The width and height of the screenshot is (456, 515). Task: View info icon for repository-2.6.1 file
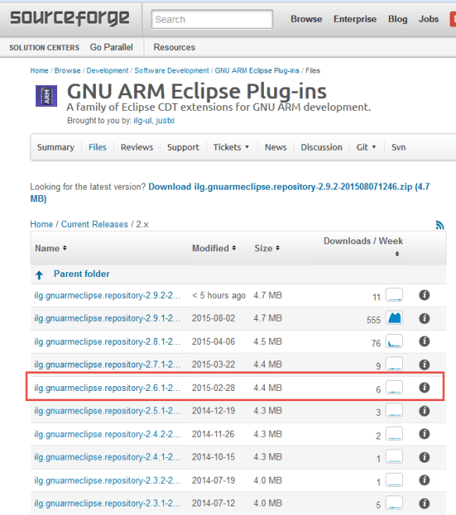point(425,388)
